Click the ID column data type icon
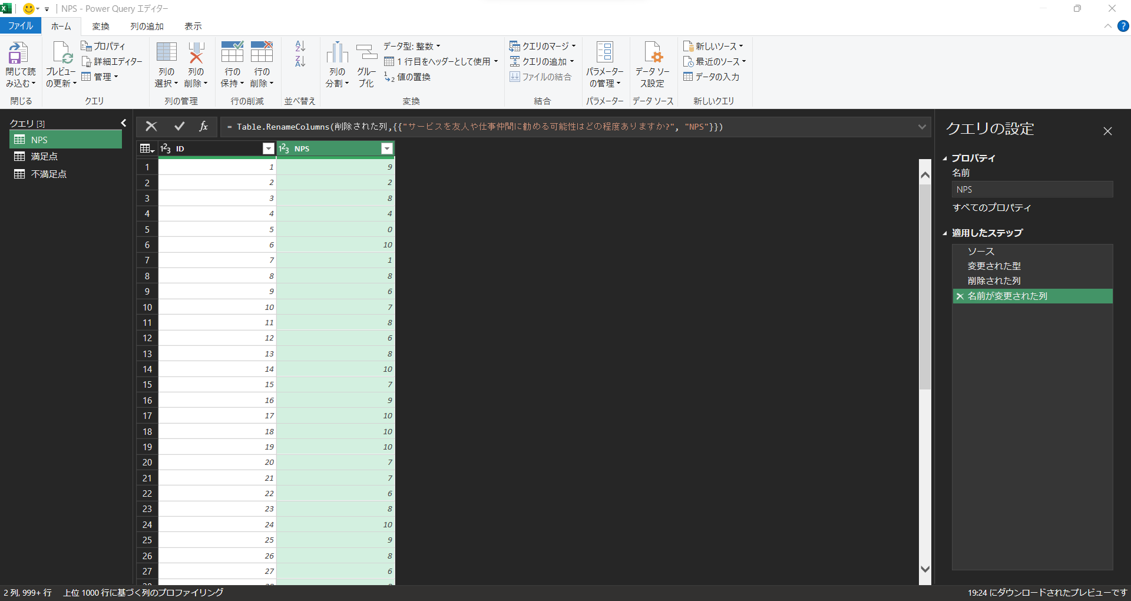Screen dimensions: 1131x601 (166, 148)
